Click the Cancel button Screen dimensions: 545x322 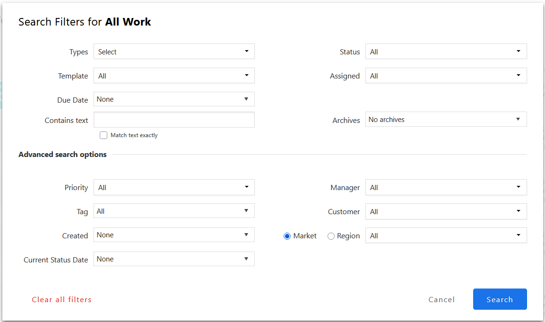441,299
